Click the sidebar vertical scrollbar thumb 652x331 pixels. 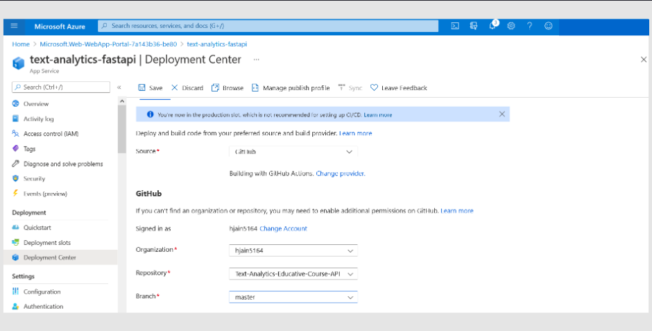pos(122,129)
